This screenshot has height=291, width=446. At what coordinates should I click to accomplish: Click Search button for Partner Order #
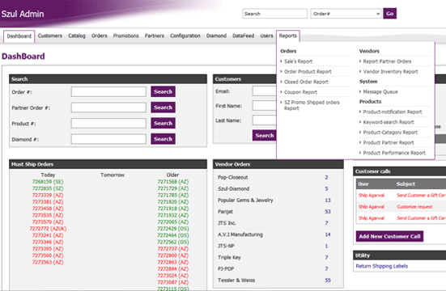coord(163,108)
